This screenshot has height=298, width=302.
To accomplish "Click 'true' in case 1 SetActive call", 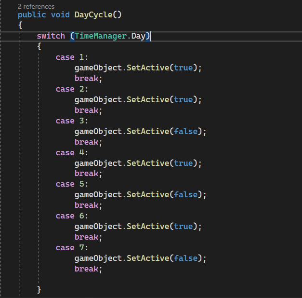I will 184,68.
